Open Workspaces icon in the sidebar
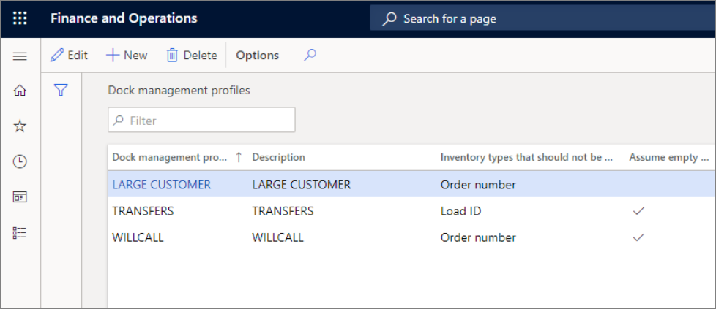Screen dimensions: 716x309 (20, 197)
